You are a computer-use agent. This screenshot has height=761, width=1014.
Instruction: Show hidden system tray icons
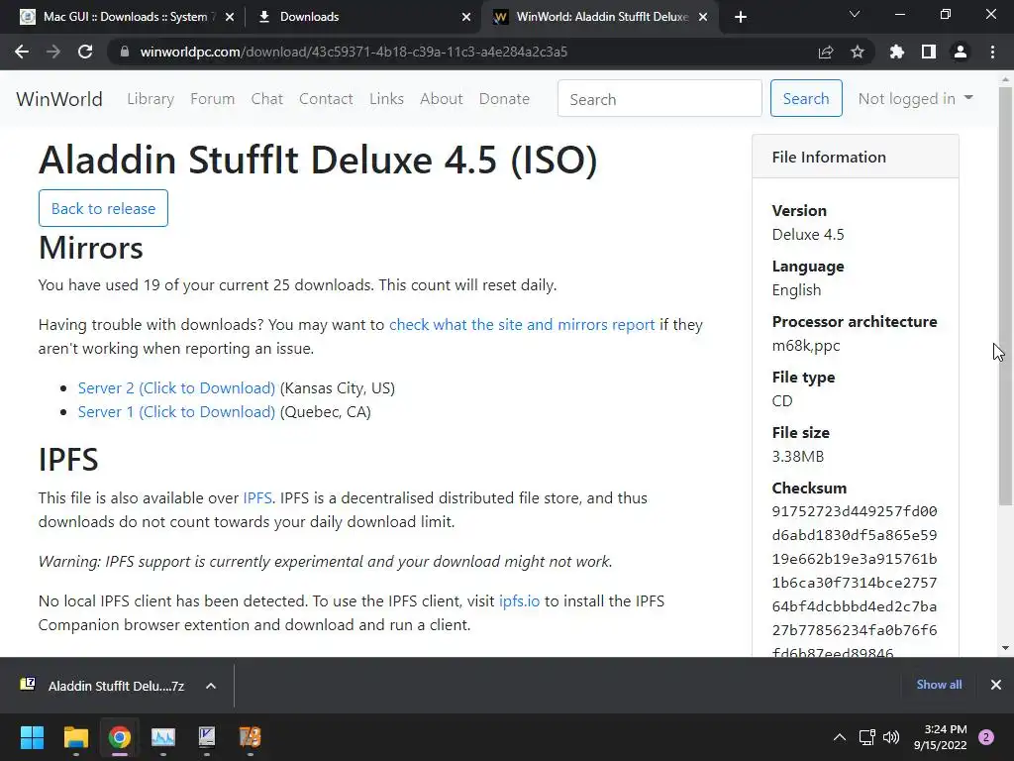click(x=840, y=737)
